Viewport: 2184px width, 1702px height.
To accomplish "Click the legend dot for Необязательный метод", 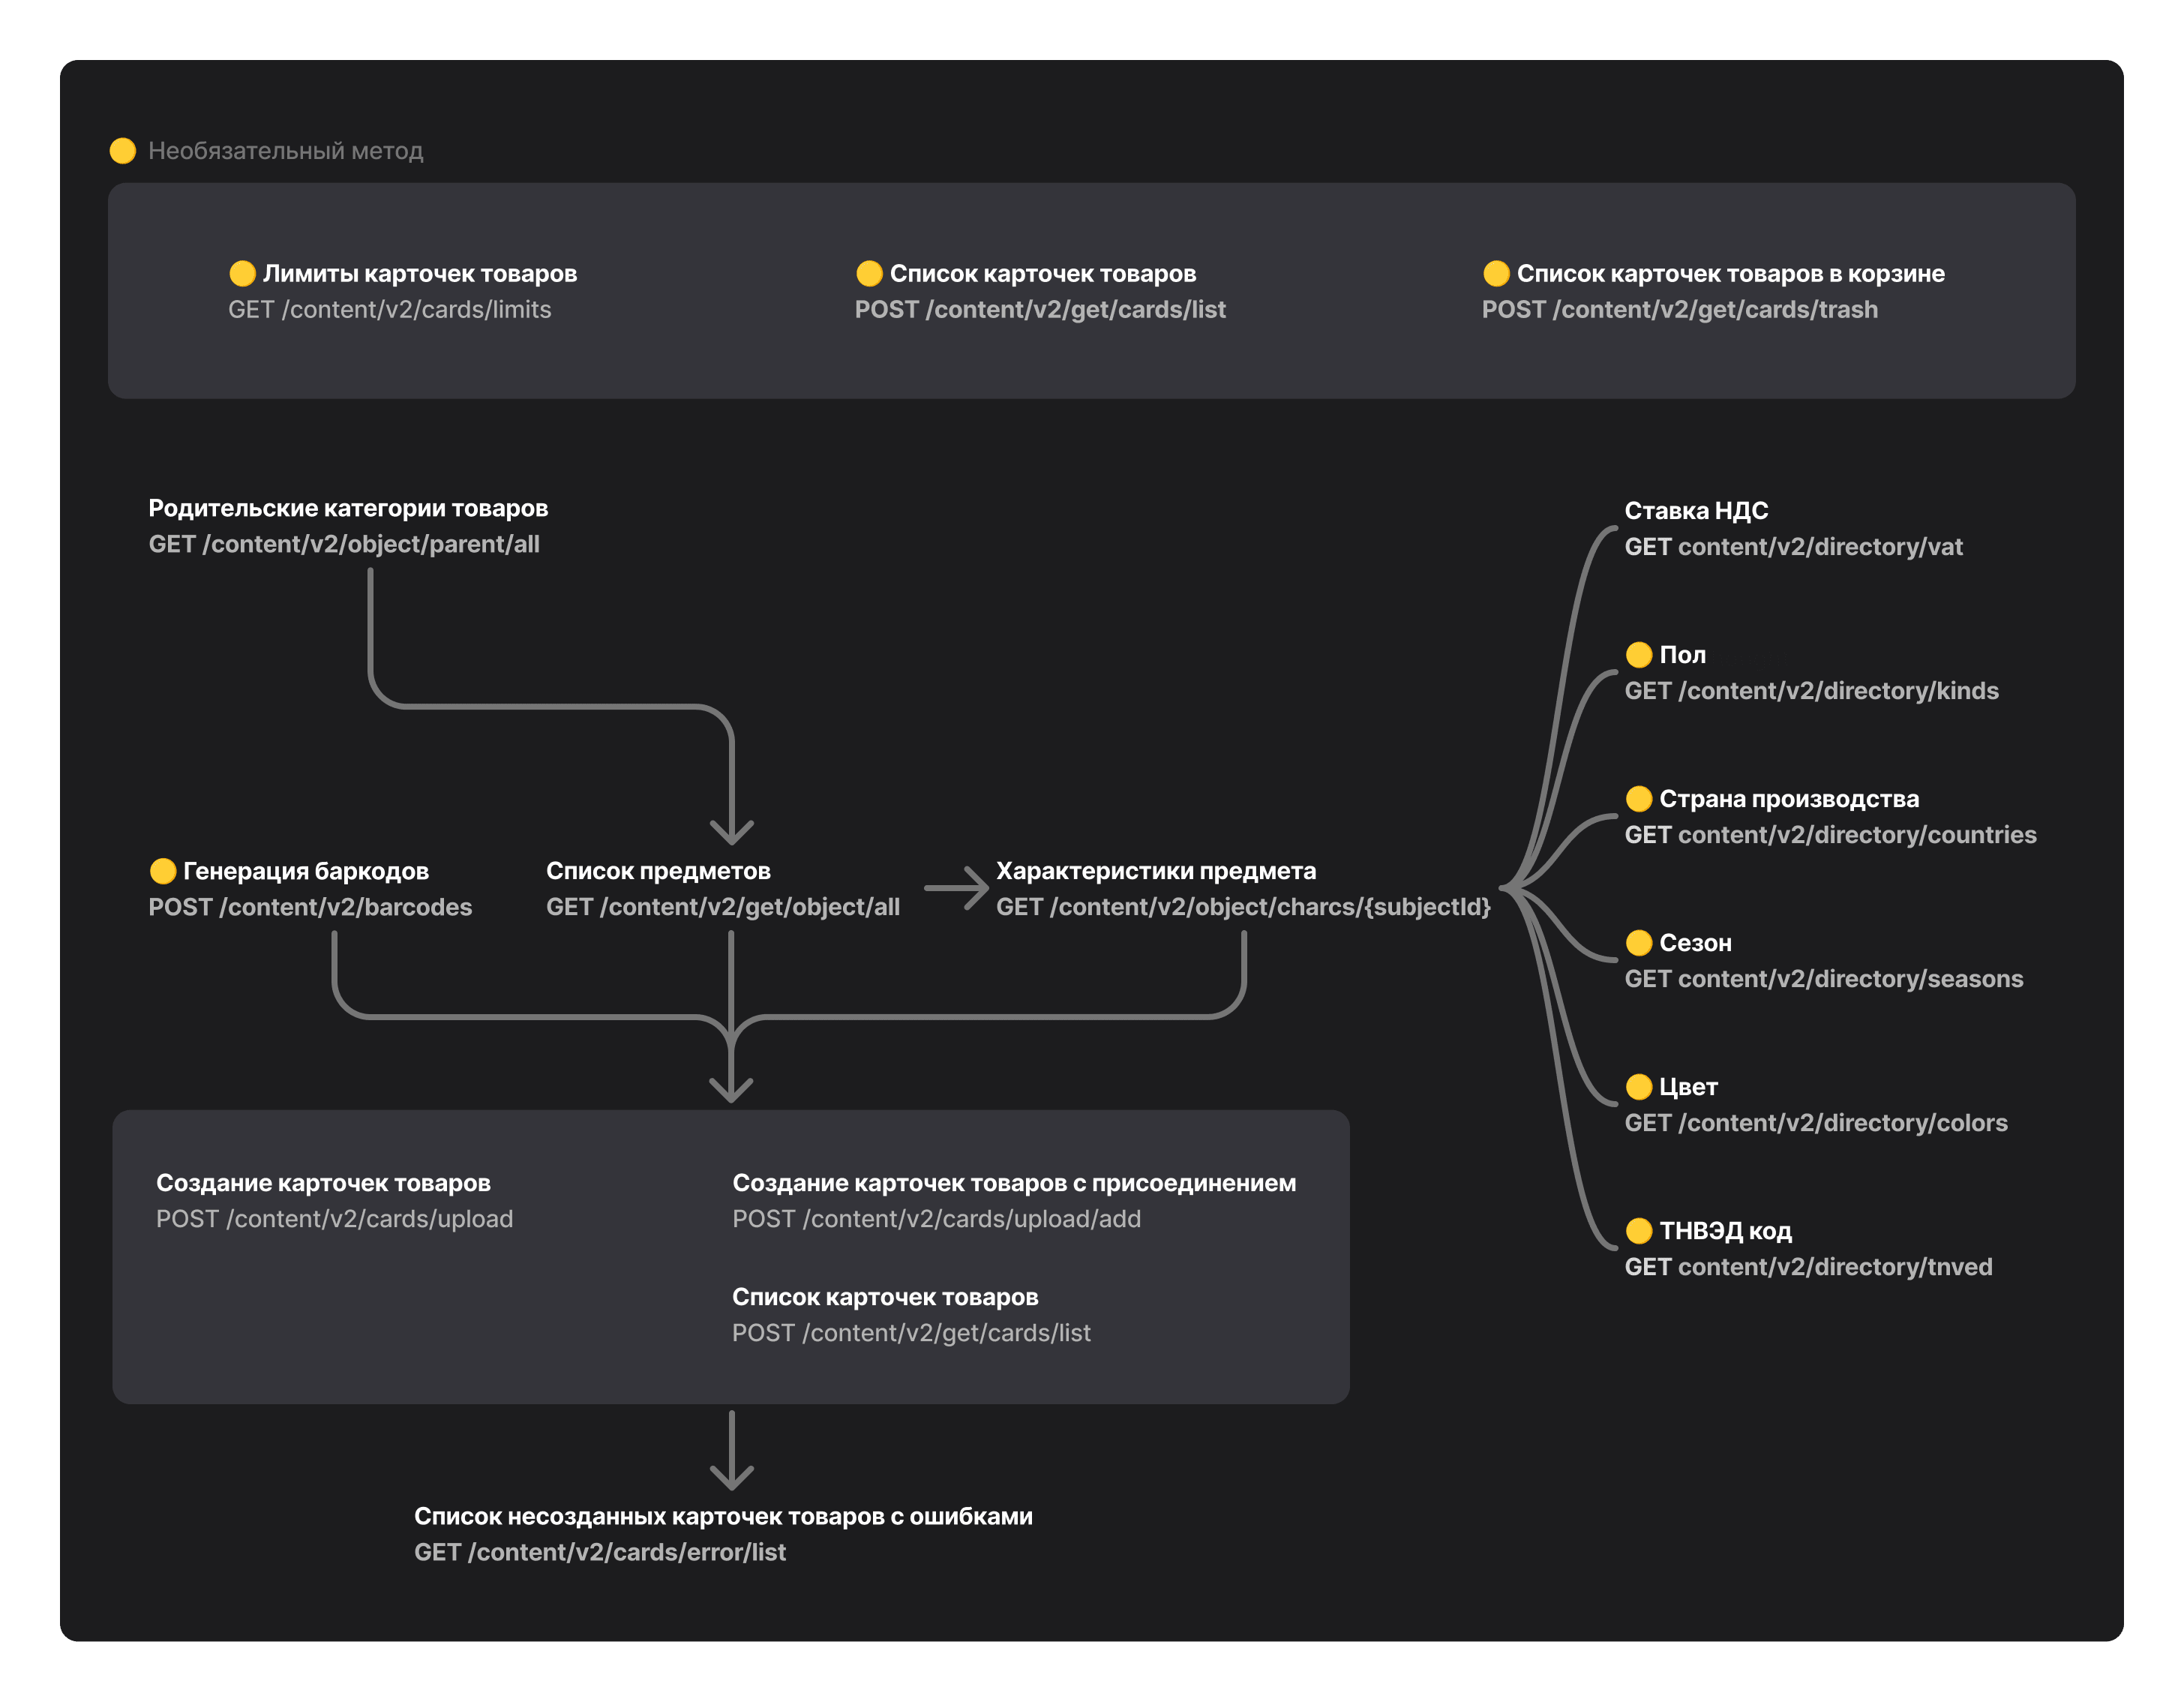I will (x=123, y=151).
